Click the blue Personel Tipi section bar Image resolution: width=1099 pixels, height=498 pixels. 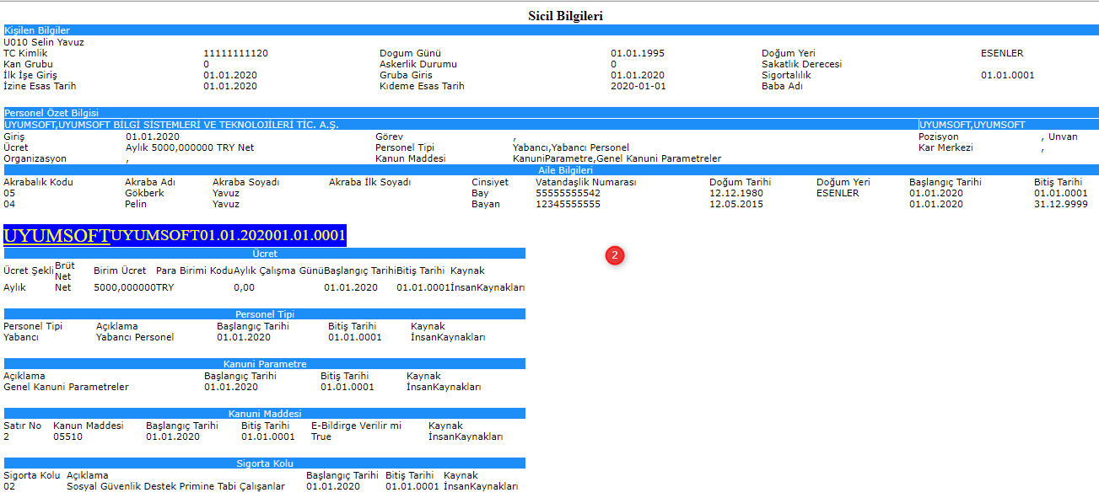[x=264, y=313]
